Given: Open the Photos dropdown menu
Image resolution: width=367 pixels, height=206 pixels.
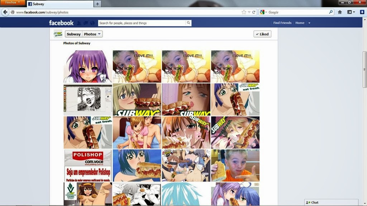Looking at the screenshot, I should [x=92, y=34].
